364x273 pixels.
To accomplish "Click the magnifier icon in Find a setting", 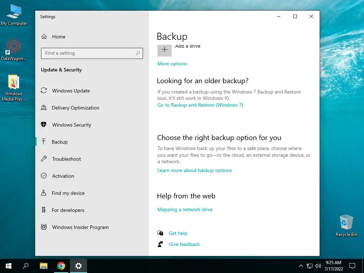I will [138, 53].
